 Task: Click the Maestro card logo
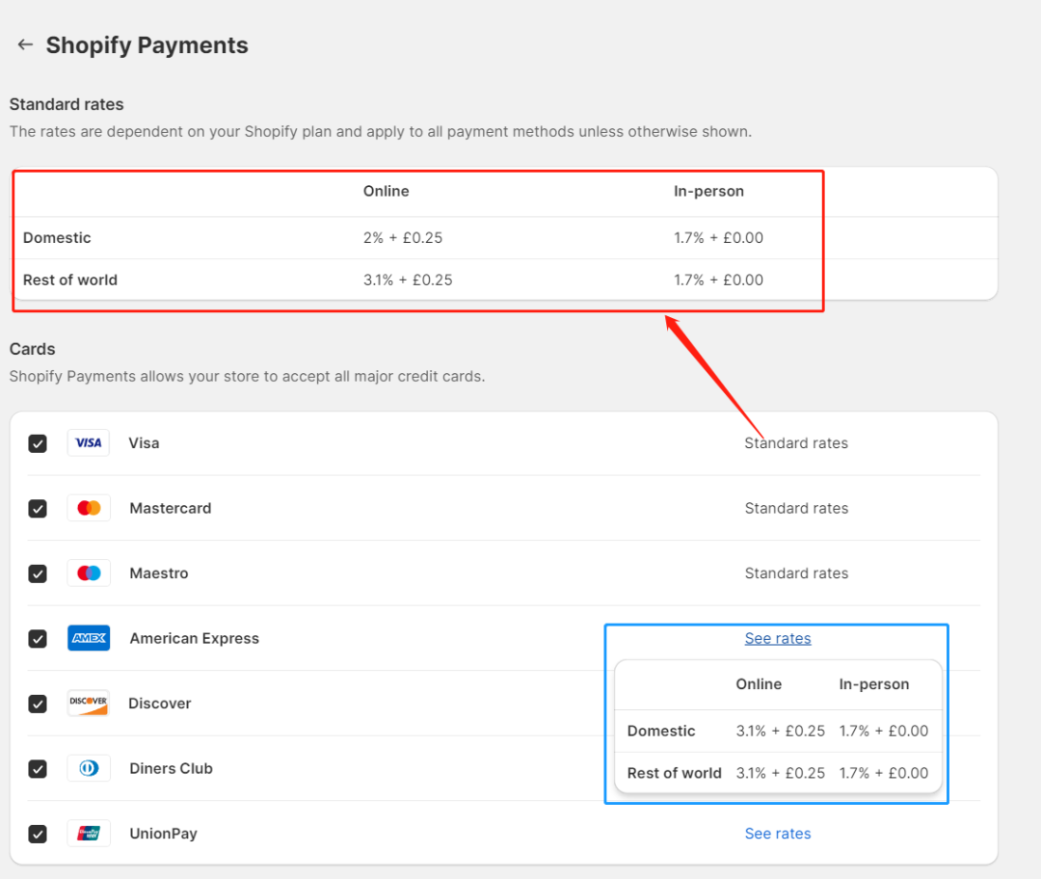click(89, 573)
